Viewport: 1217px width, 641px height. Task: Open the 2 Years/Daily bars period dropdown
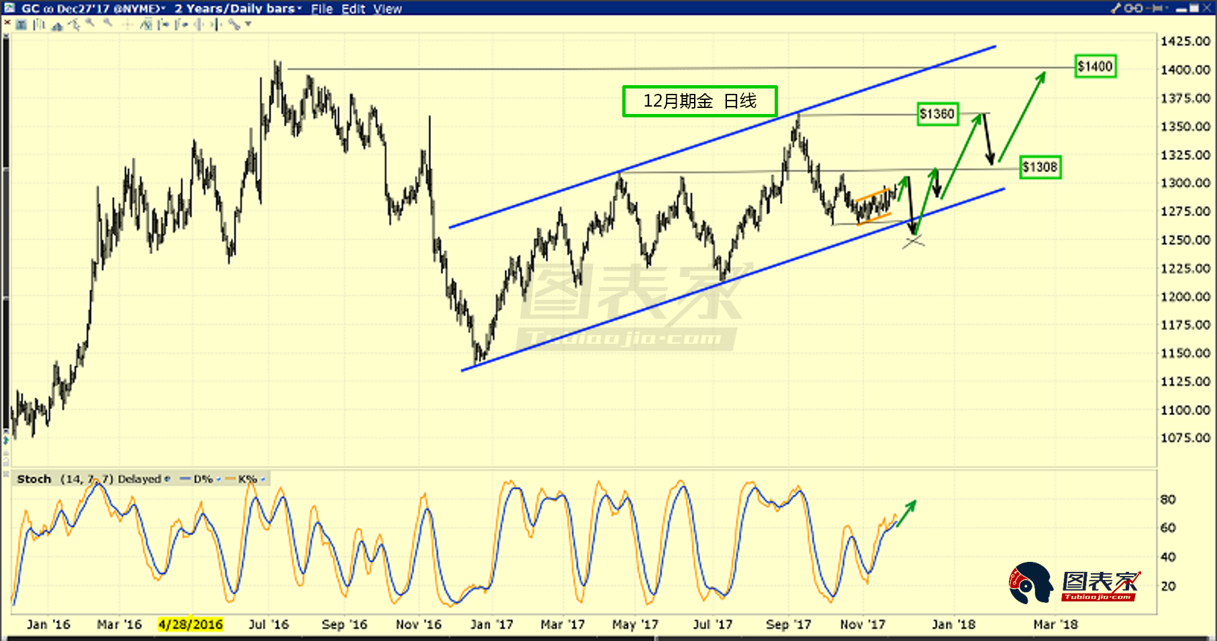238,9
